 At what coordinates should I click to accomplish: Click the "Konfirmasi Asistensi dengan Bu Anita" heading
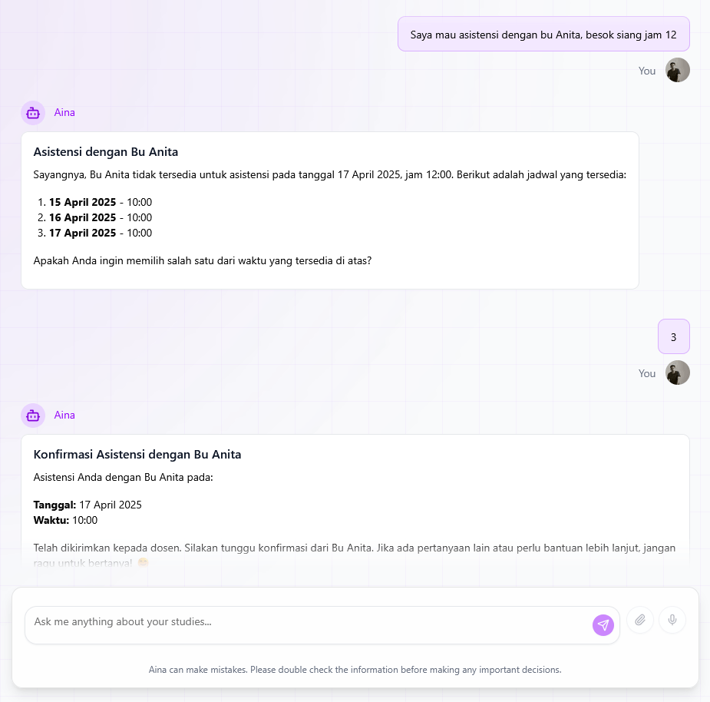point(137,454)
